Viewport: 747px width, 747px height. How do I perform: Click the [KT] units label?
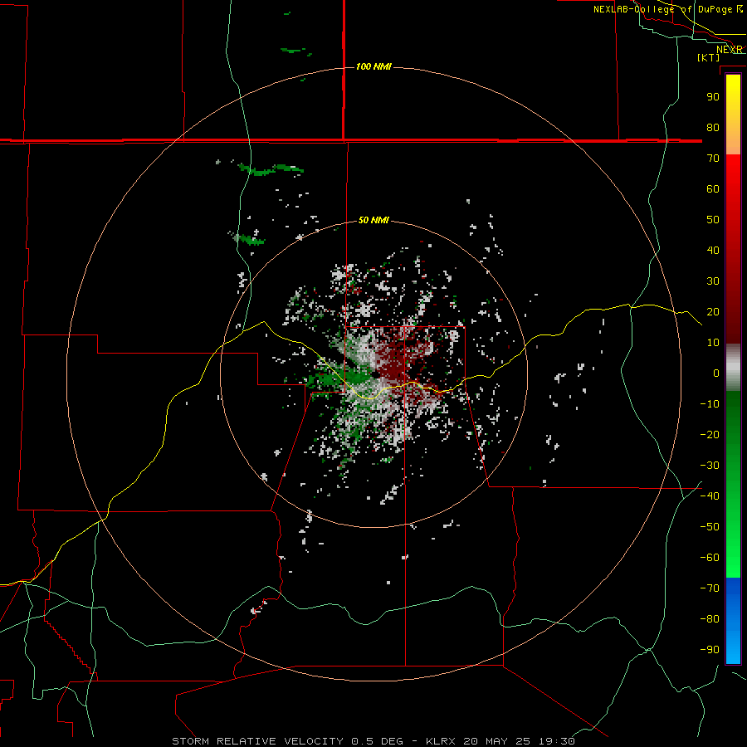point(709,57)
